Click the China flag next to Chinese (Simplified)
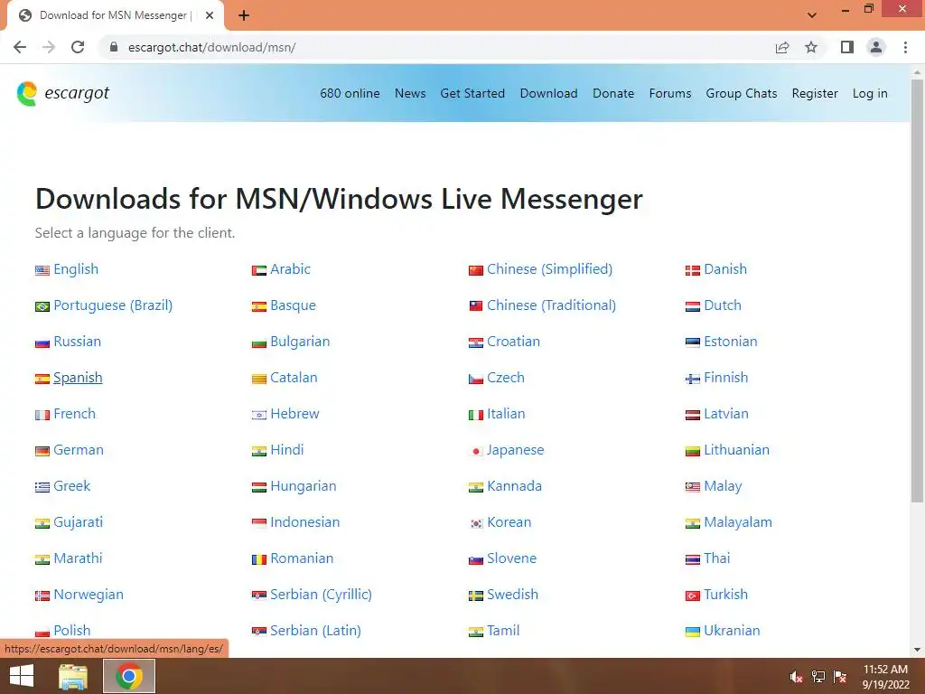 pyautogui.click(x=476, y=270)
